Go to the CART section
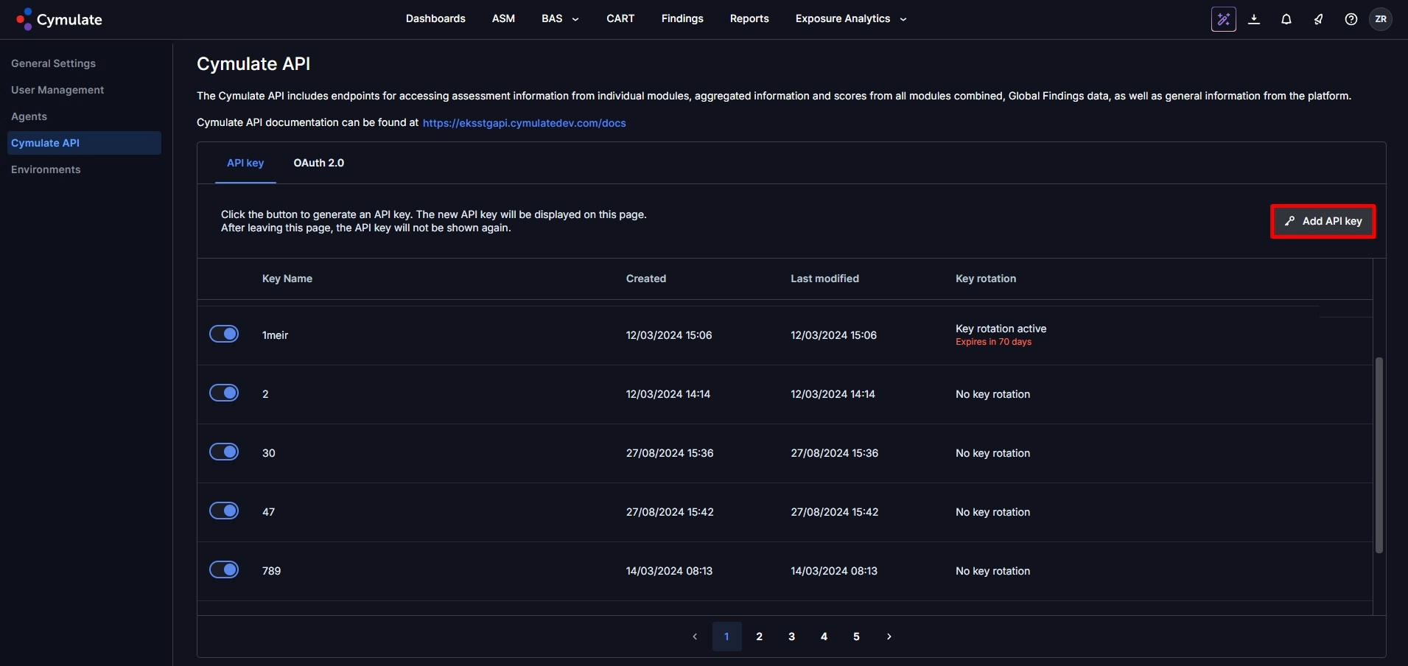 (x=620, y=19)
